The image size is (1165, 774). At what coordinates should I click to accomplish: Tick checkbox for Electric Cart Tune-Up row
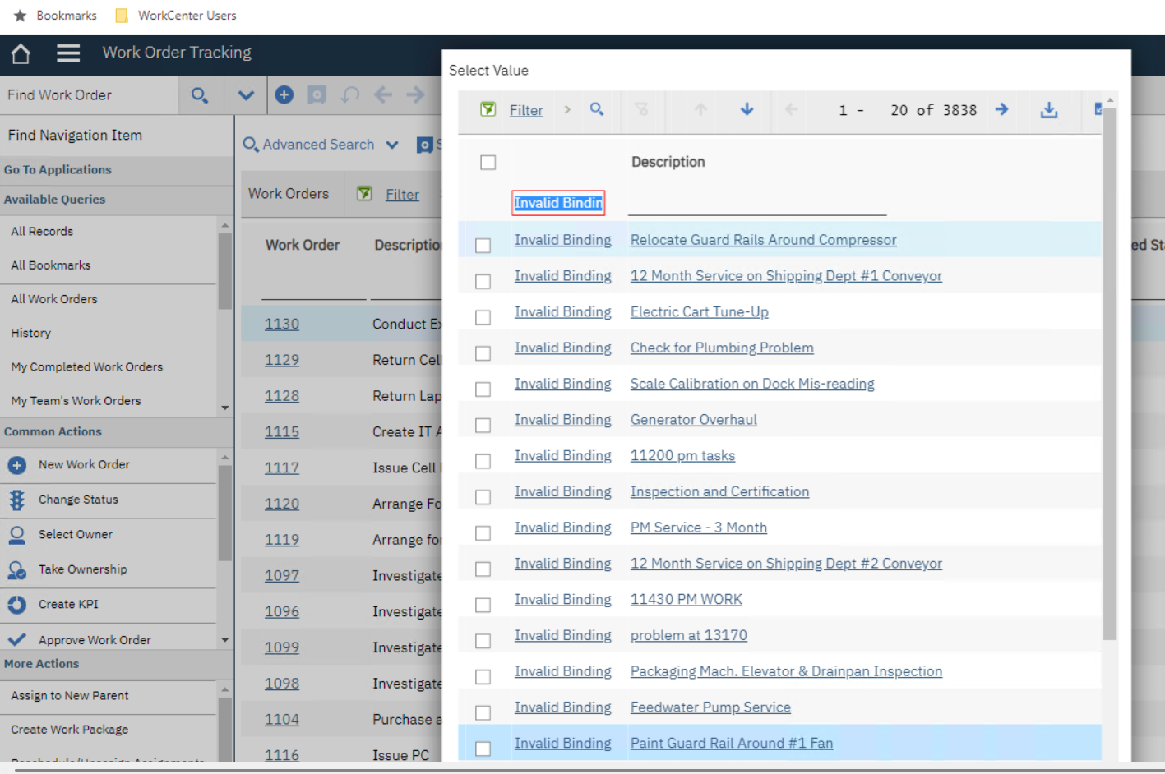[x=483, y=317]
